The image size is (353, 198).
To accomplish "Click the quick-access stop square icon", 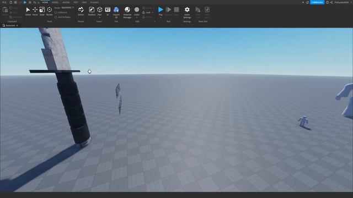I will pos(30,2).
